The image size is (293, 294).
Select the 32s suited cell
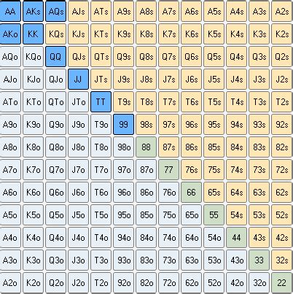coord(282,260)
